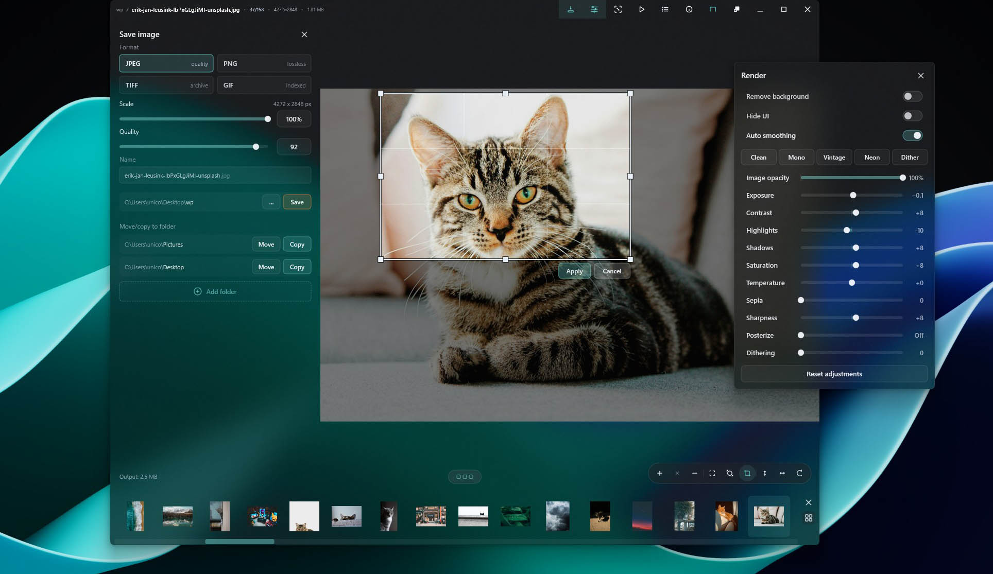Screen dimensions: 993x574
Task: Show image info with the circled i icon
Action: tap(689, 9)
